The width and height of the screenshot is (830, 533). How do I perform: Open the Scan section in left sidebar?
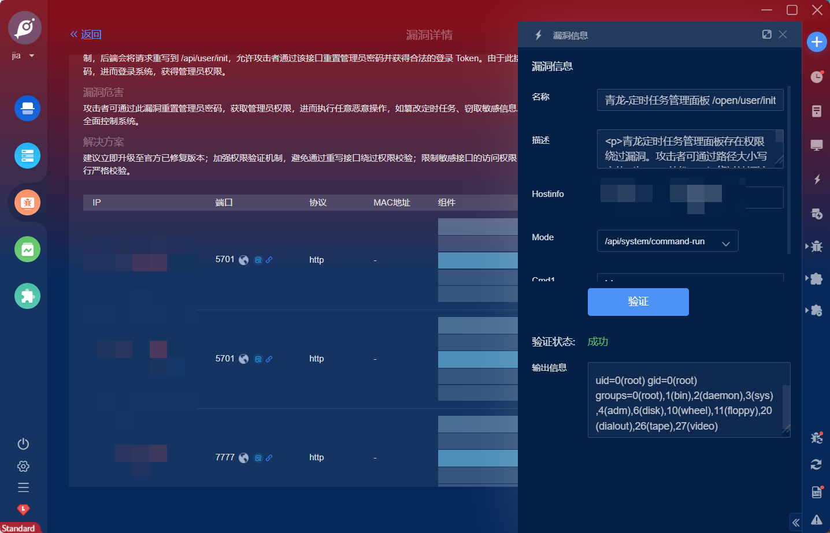click(x=27, y=109)
